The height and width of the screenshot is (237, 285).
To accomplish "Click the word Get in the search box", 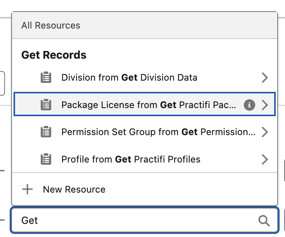I will click(x=30, y=220).
